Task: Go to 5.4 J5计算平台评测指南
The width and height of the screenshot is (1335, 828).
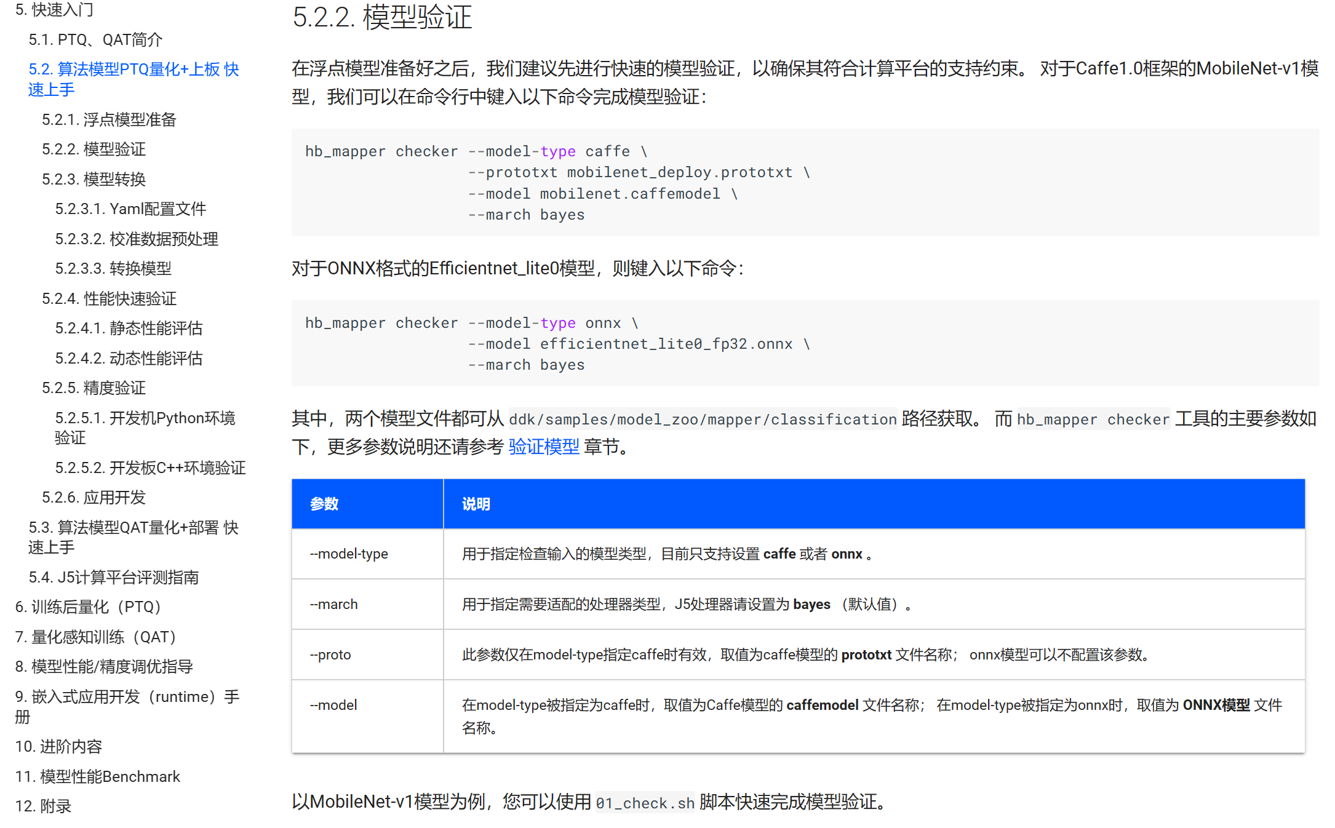Action: pyautogui.click(x=113, y=577)
